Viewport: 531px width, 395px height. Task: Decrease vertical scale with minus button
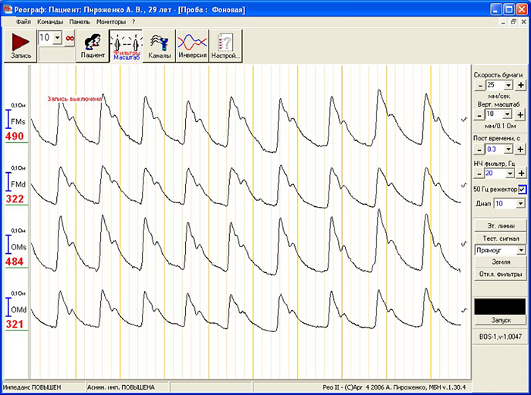tap(479, 114)
